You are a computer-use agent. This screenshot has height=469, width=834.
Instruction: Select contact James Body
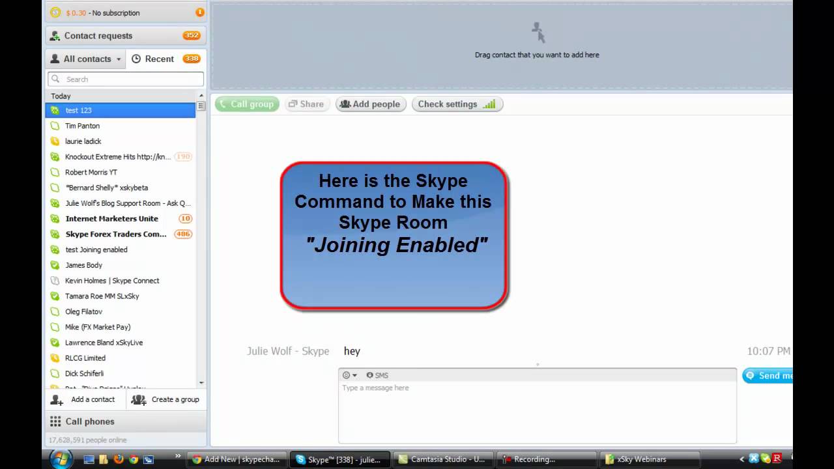(x=121, y=265)
